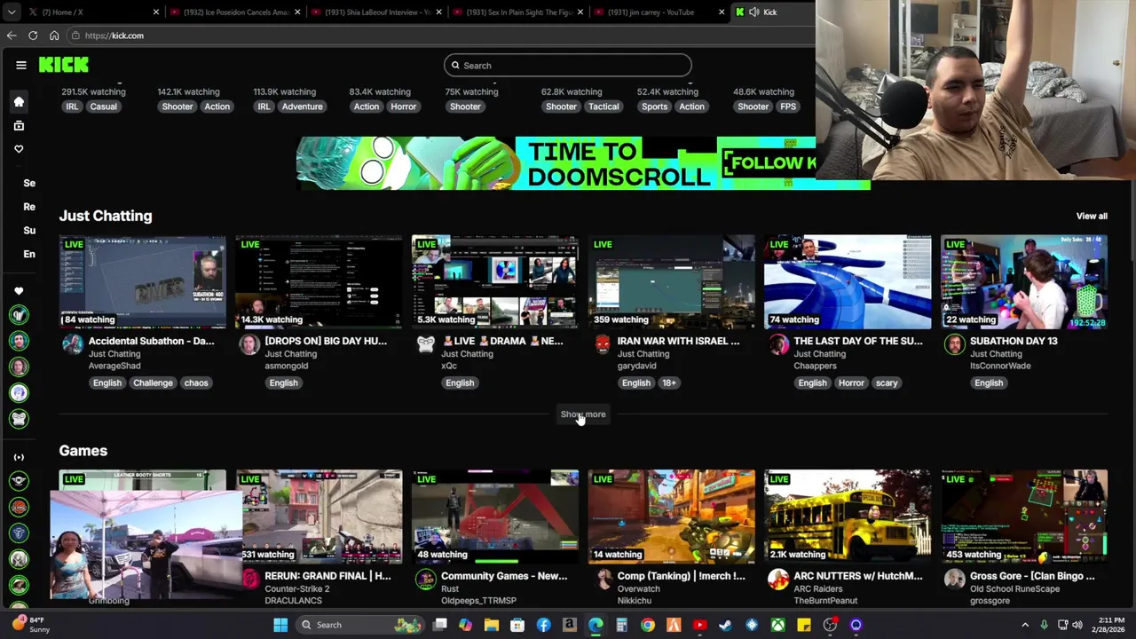Open xQc LIVE DRAMA stream thumbnail

point(495,282)
